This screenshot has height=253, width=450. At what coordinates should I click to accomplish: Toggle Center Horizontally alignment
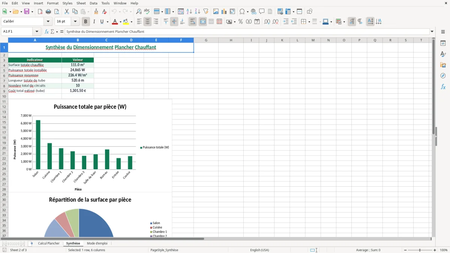(x=147, y=22)
